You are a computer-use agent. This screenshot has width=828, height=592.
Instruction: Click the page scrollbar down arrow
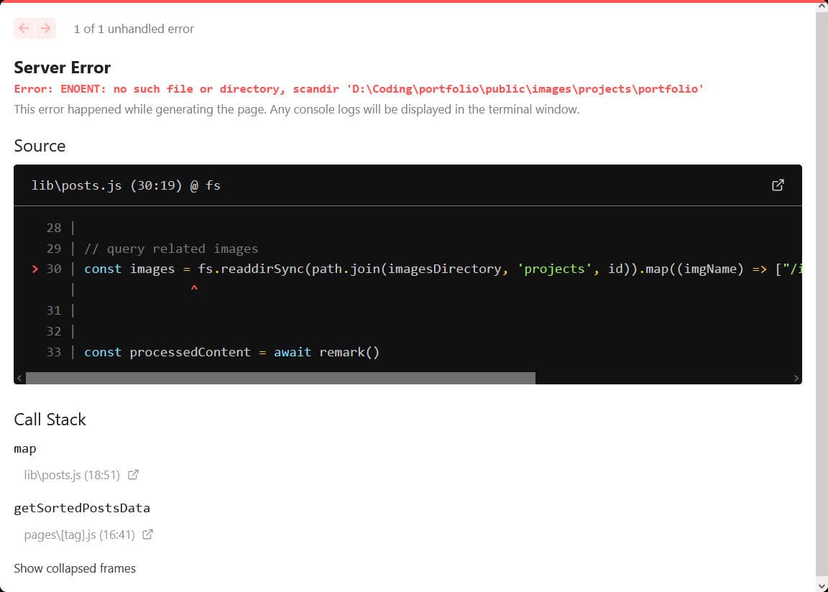click(822, 586)
